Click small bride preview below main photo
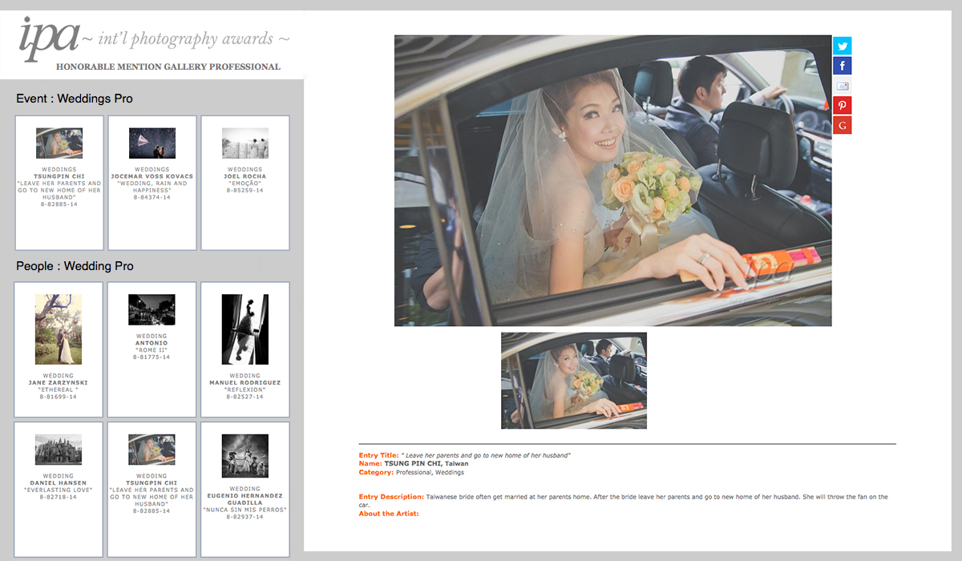Image resolution: width=962 pixels, height=561 pixels. (574, 381)
